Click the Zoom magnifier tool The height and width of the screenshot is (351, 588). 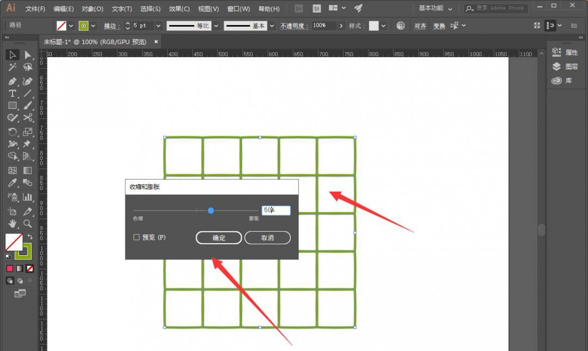(x=28, y=224)
